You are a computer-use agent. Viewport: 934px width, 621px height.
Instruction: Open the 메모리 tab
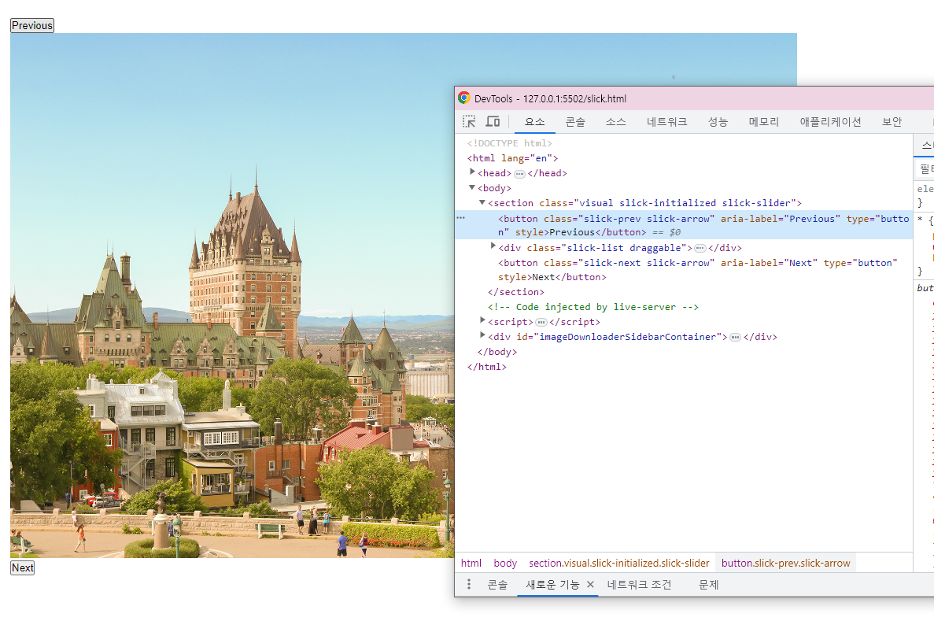click(x=764, y=121)
